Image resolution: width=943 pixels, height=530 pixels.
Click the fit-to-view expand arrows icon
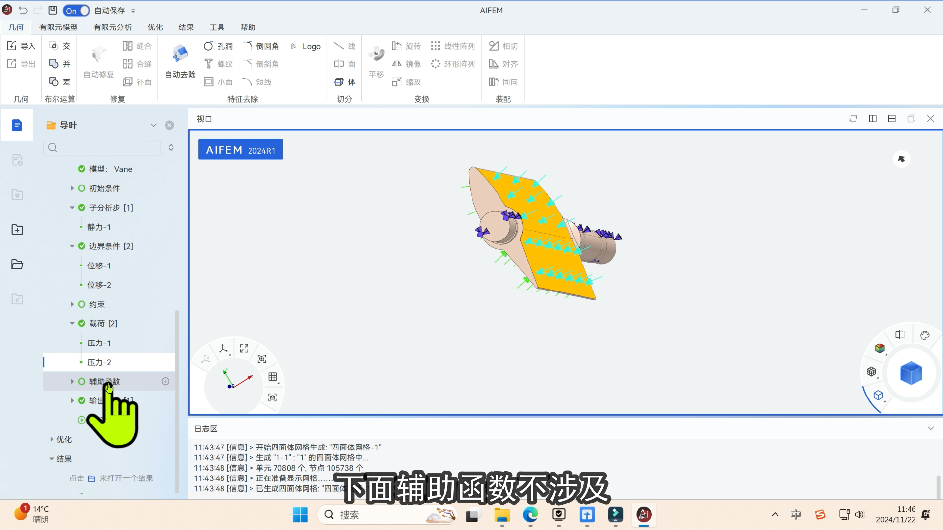click(x=244, y=348)
